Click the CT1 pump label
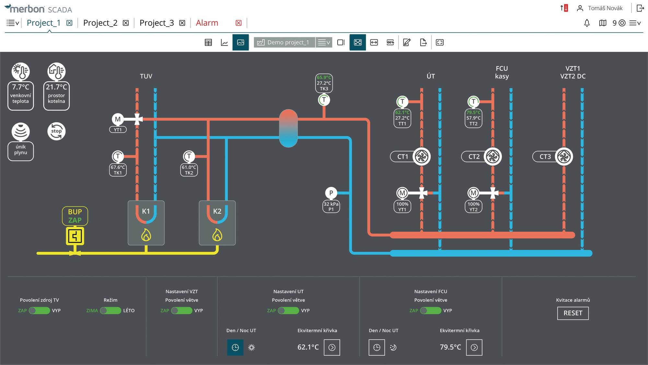648x365 pixels. (403, 157)
